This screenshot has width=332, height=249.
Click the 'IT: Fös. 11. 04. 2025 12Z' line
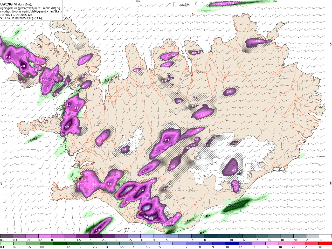click(x=16, y=15)
